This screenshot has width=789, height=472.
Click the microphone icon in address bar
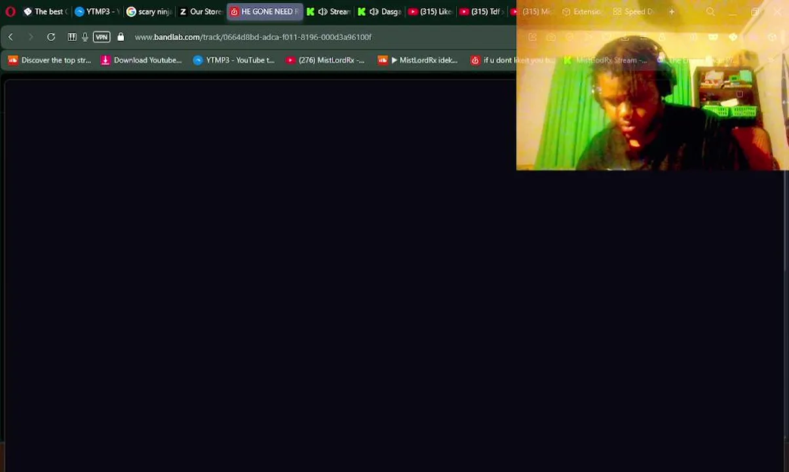[85, 37]
